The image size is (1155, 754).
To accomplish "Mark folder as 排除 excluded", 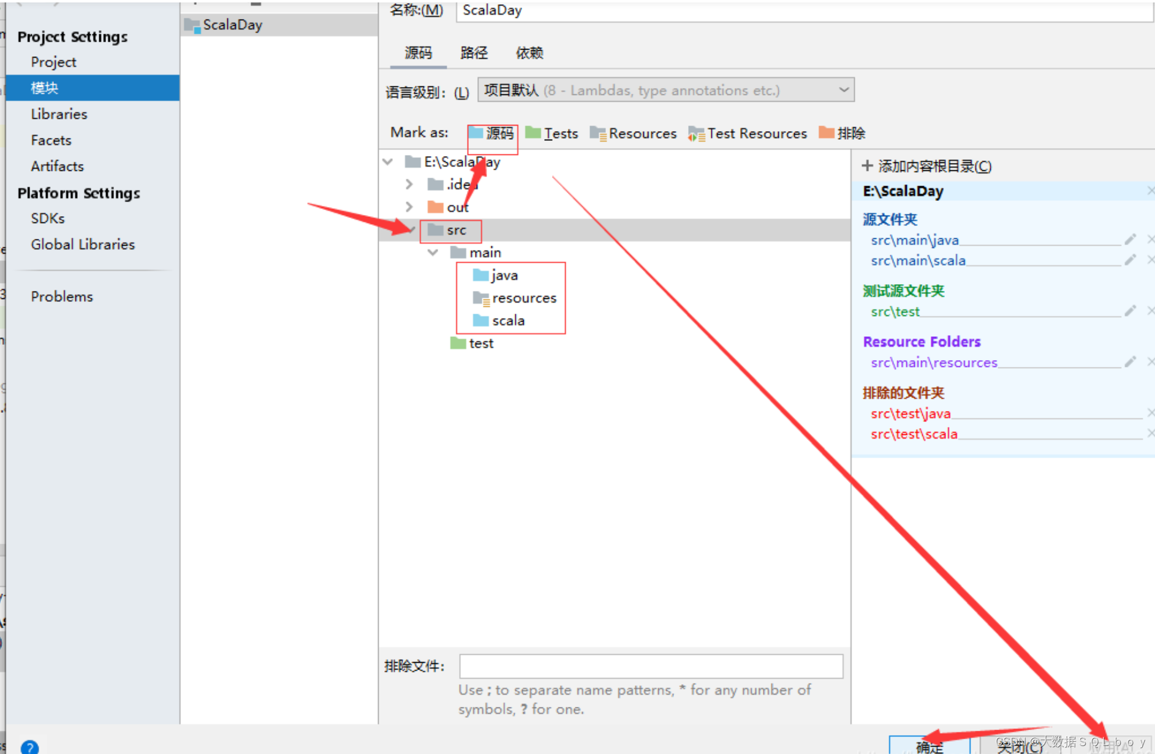I will [843, 134].
